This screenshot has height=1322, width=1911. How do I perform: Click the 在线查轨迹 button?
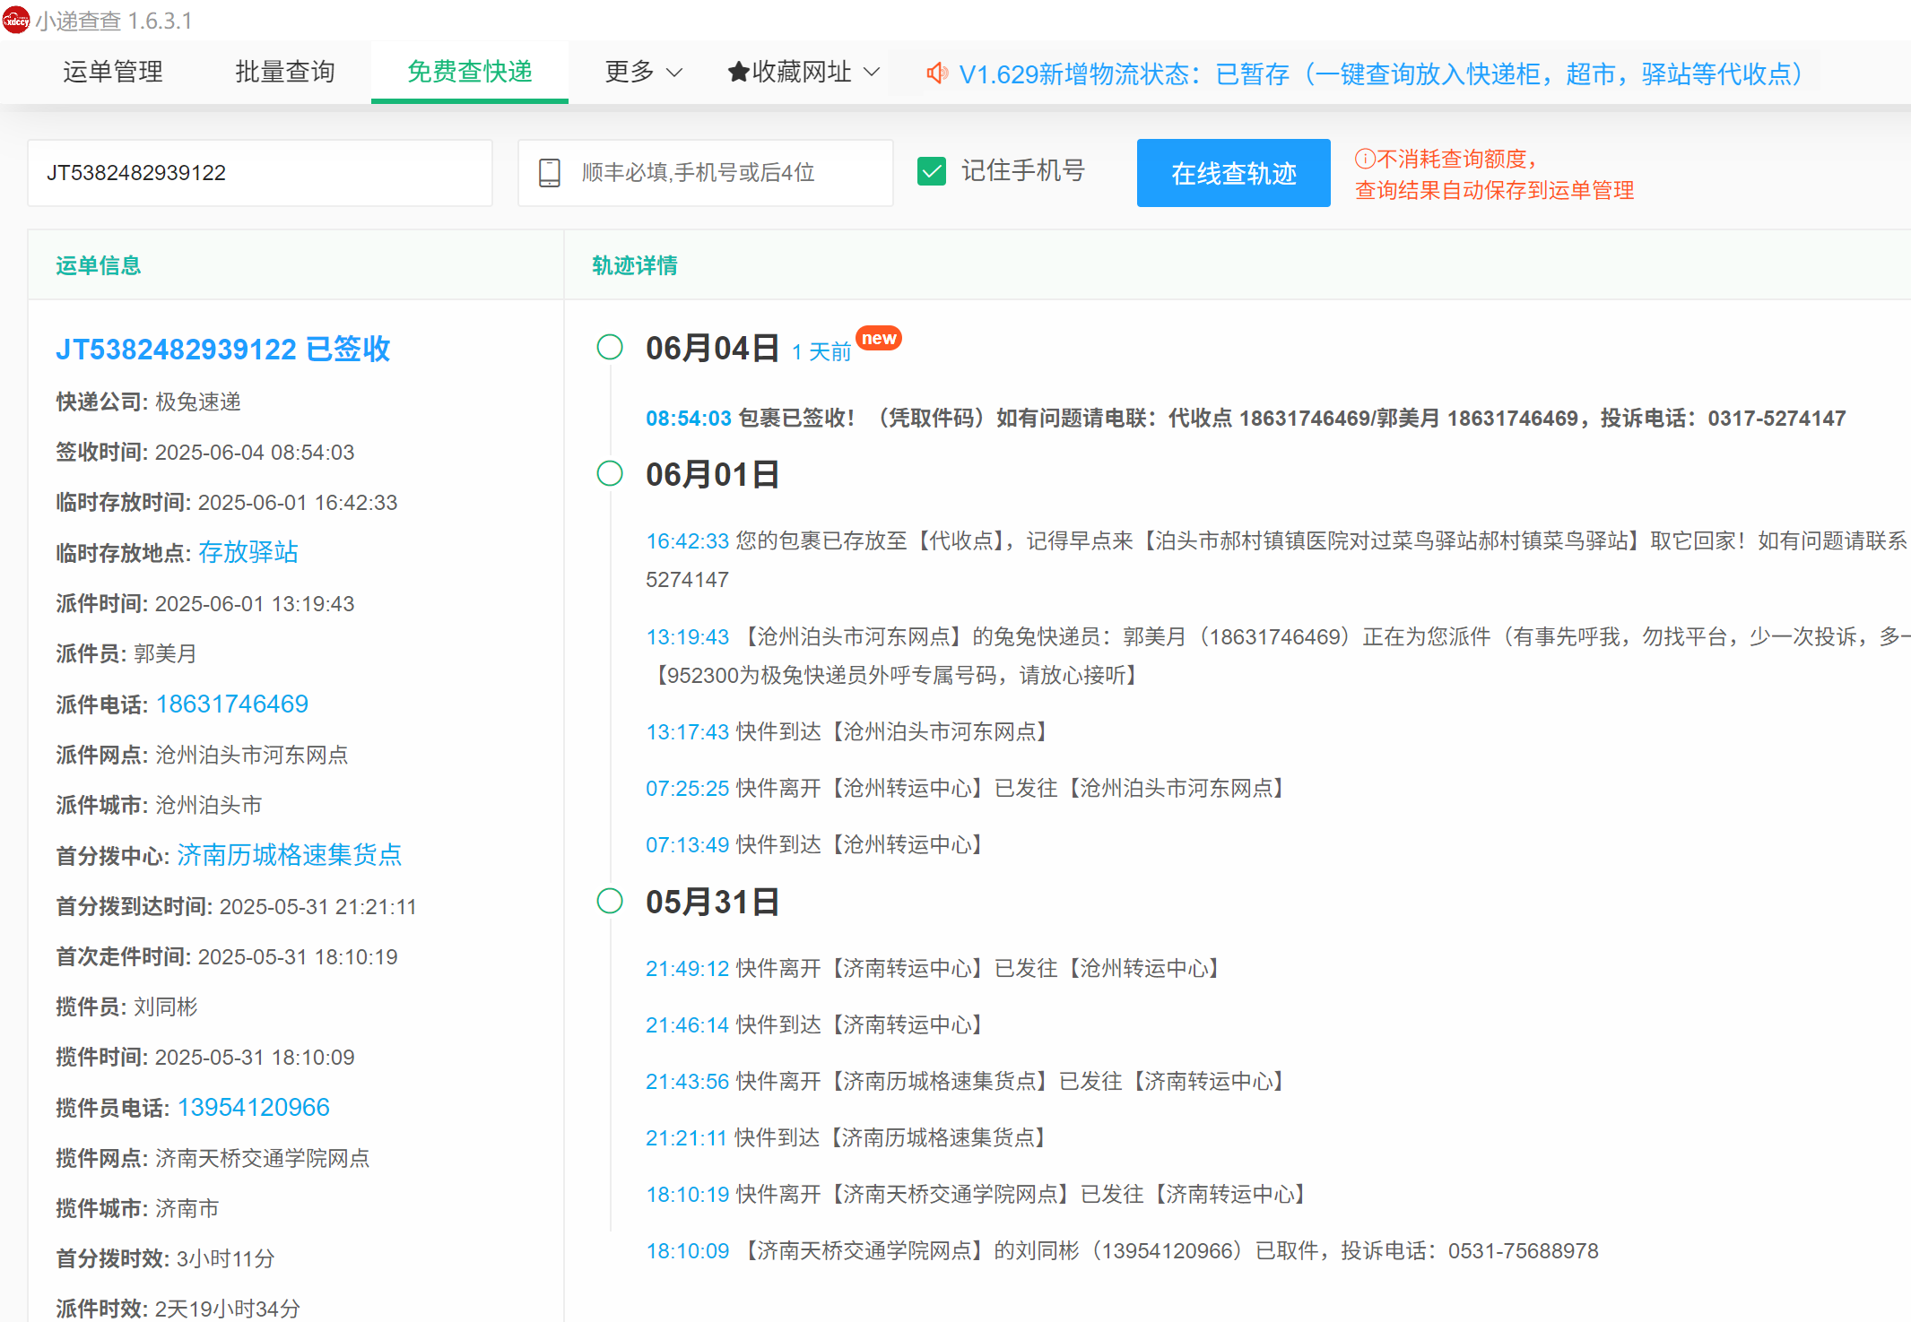[1233, 172]
